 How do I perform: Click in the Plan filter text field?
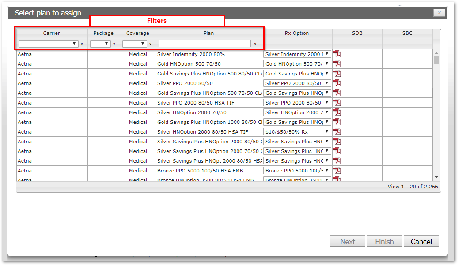(204, 44)
